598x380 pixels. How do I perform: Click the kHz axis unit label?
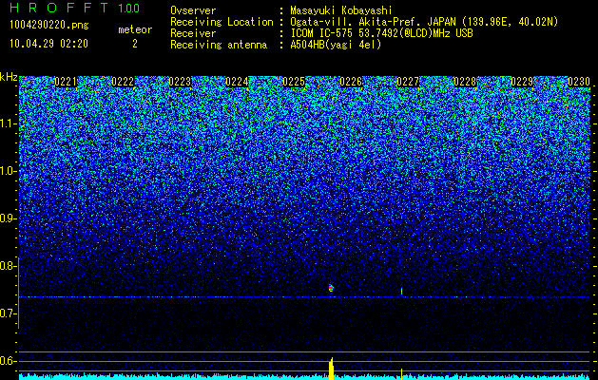[x=9, y=77]
